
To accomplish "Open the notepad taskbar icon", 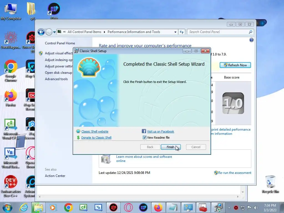I will coord(173,207).
